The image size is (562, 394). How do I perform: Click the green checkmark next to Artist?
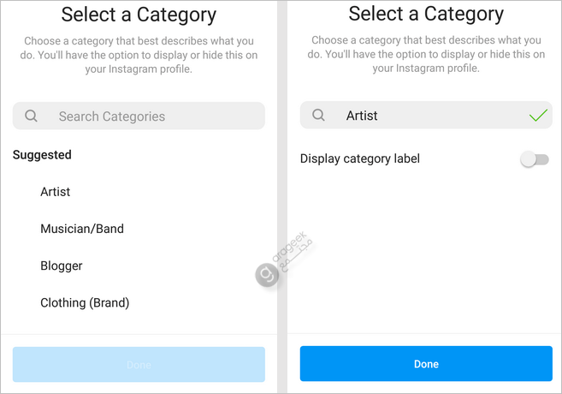(538, 115)
